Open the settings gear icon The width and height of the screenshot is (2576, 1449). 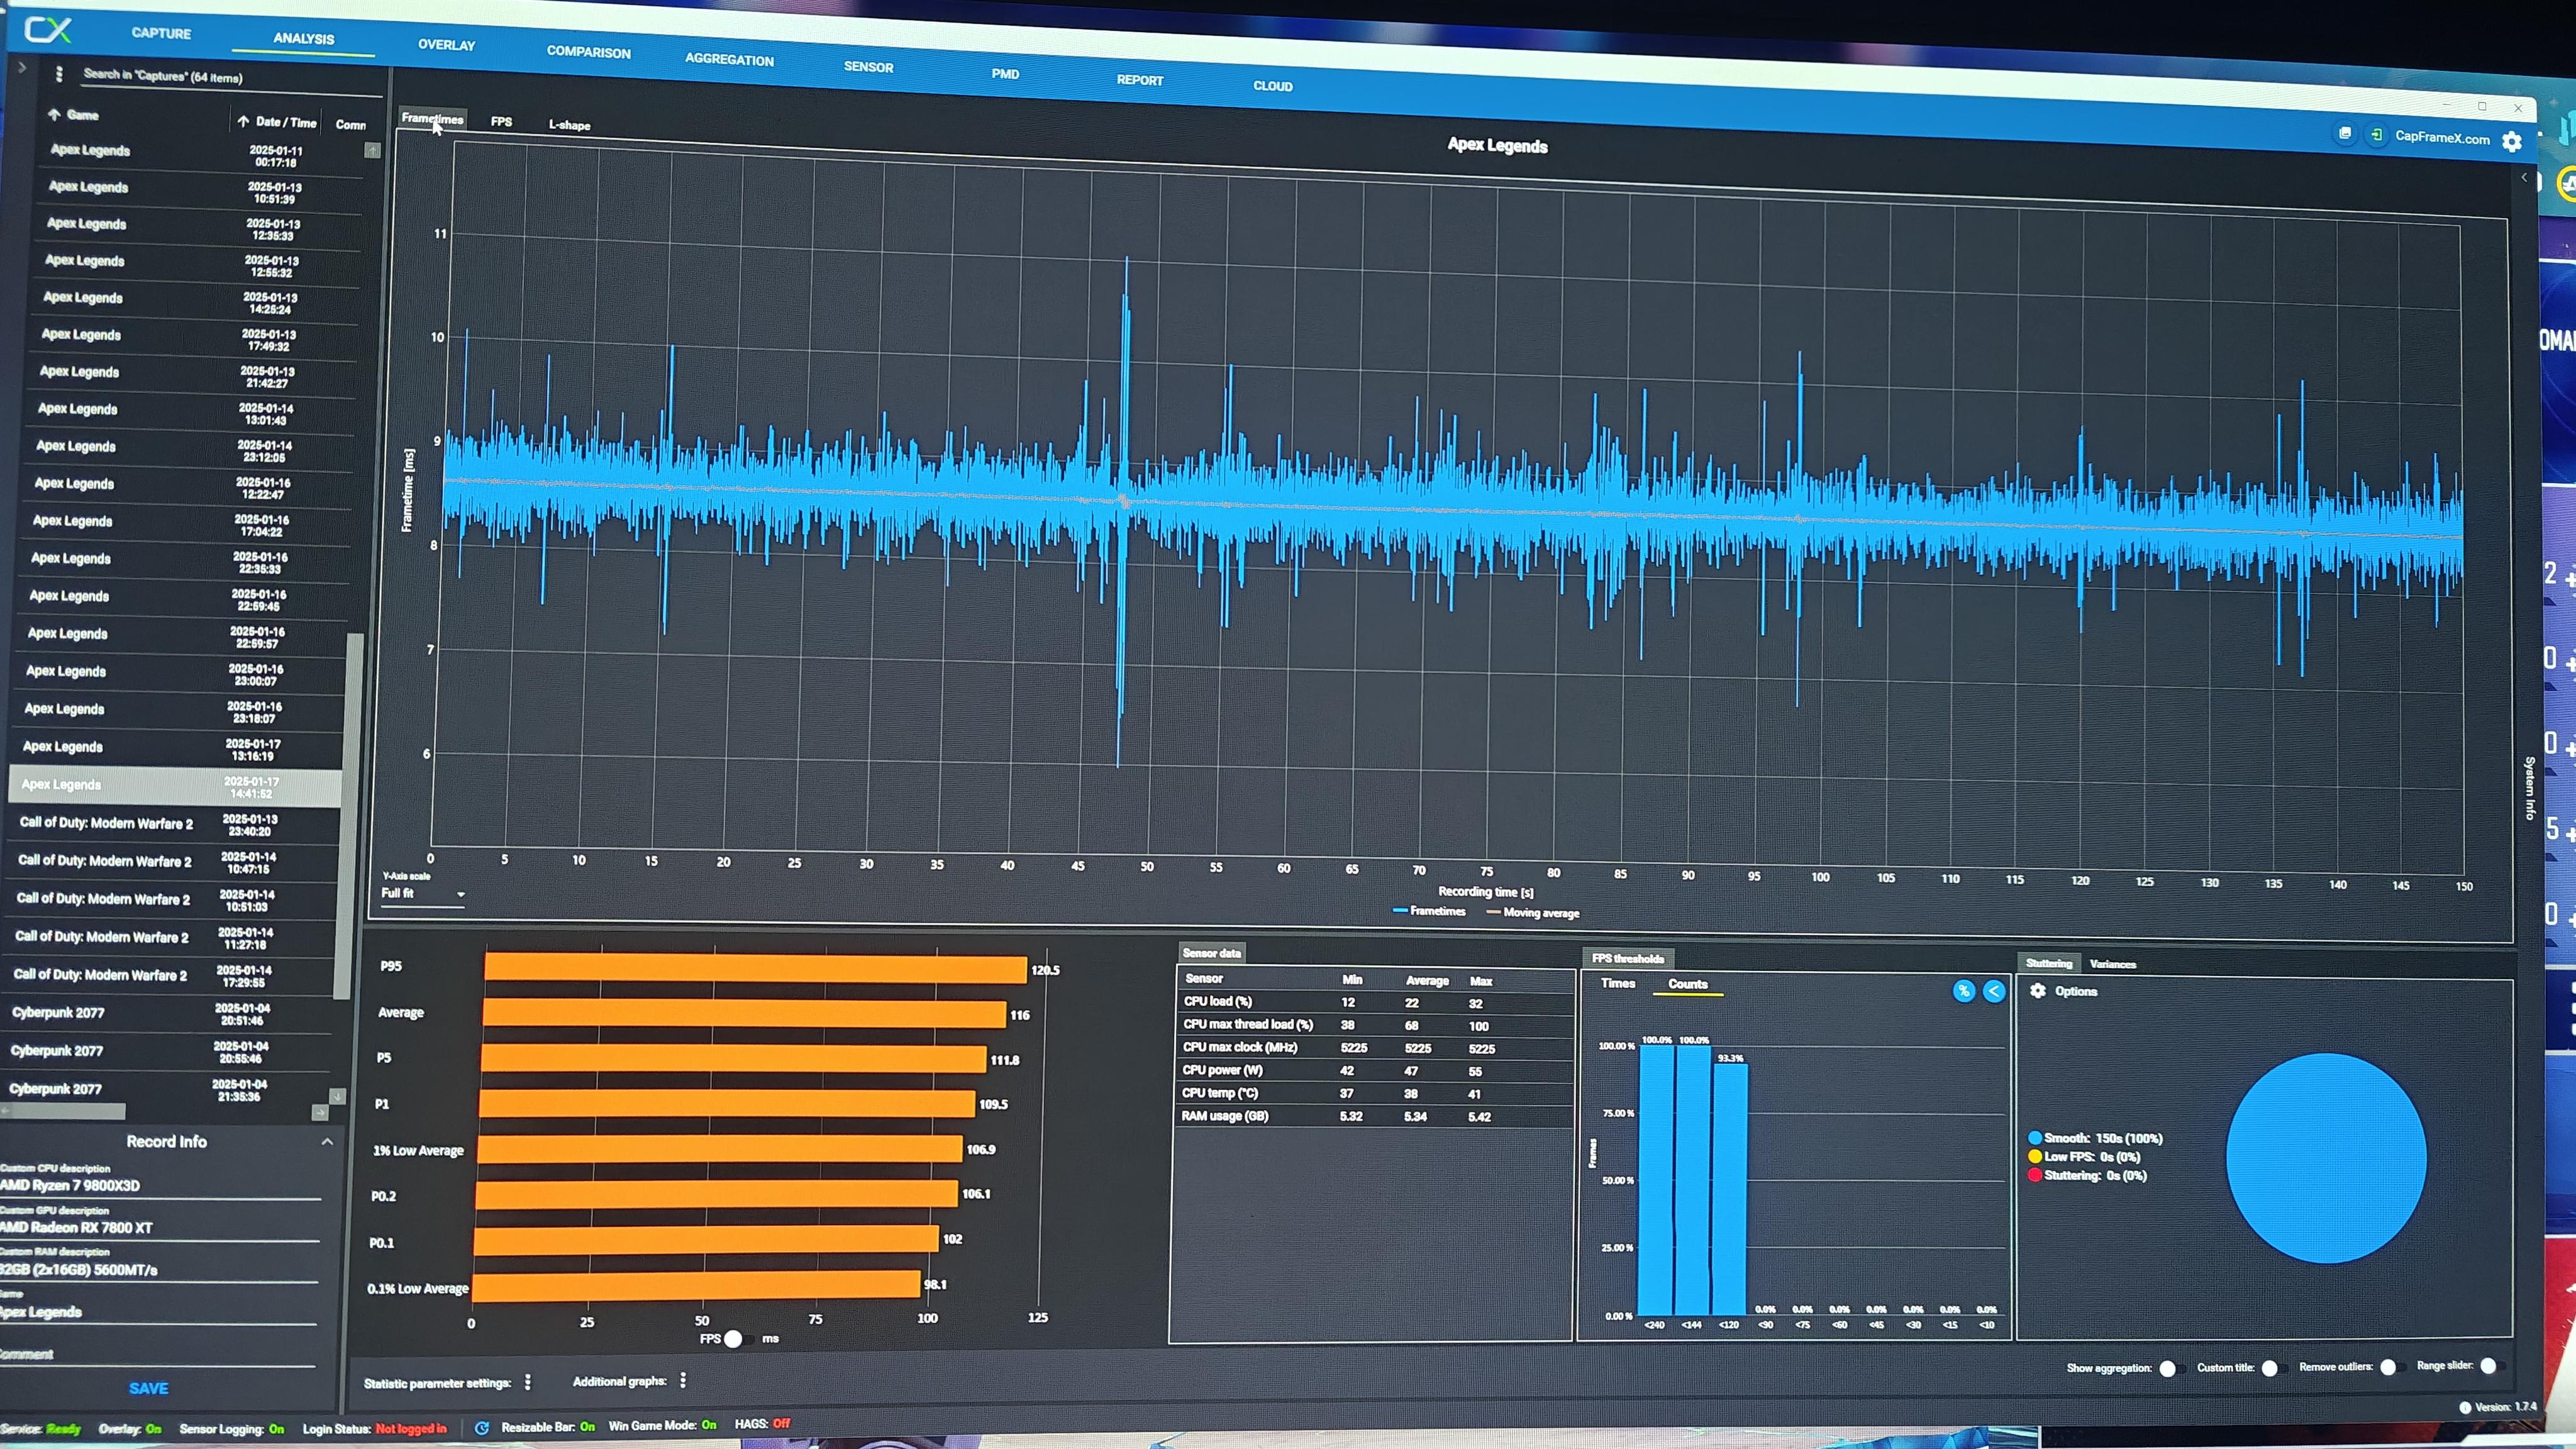click(x=2511, y=142)
